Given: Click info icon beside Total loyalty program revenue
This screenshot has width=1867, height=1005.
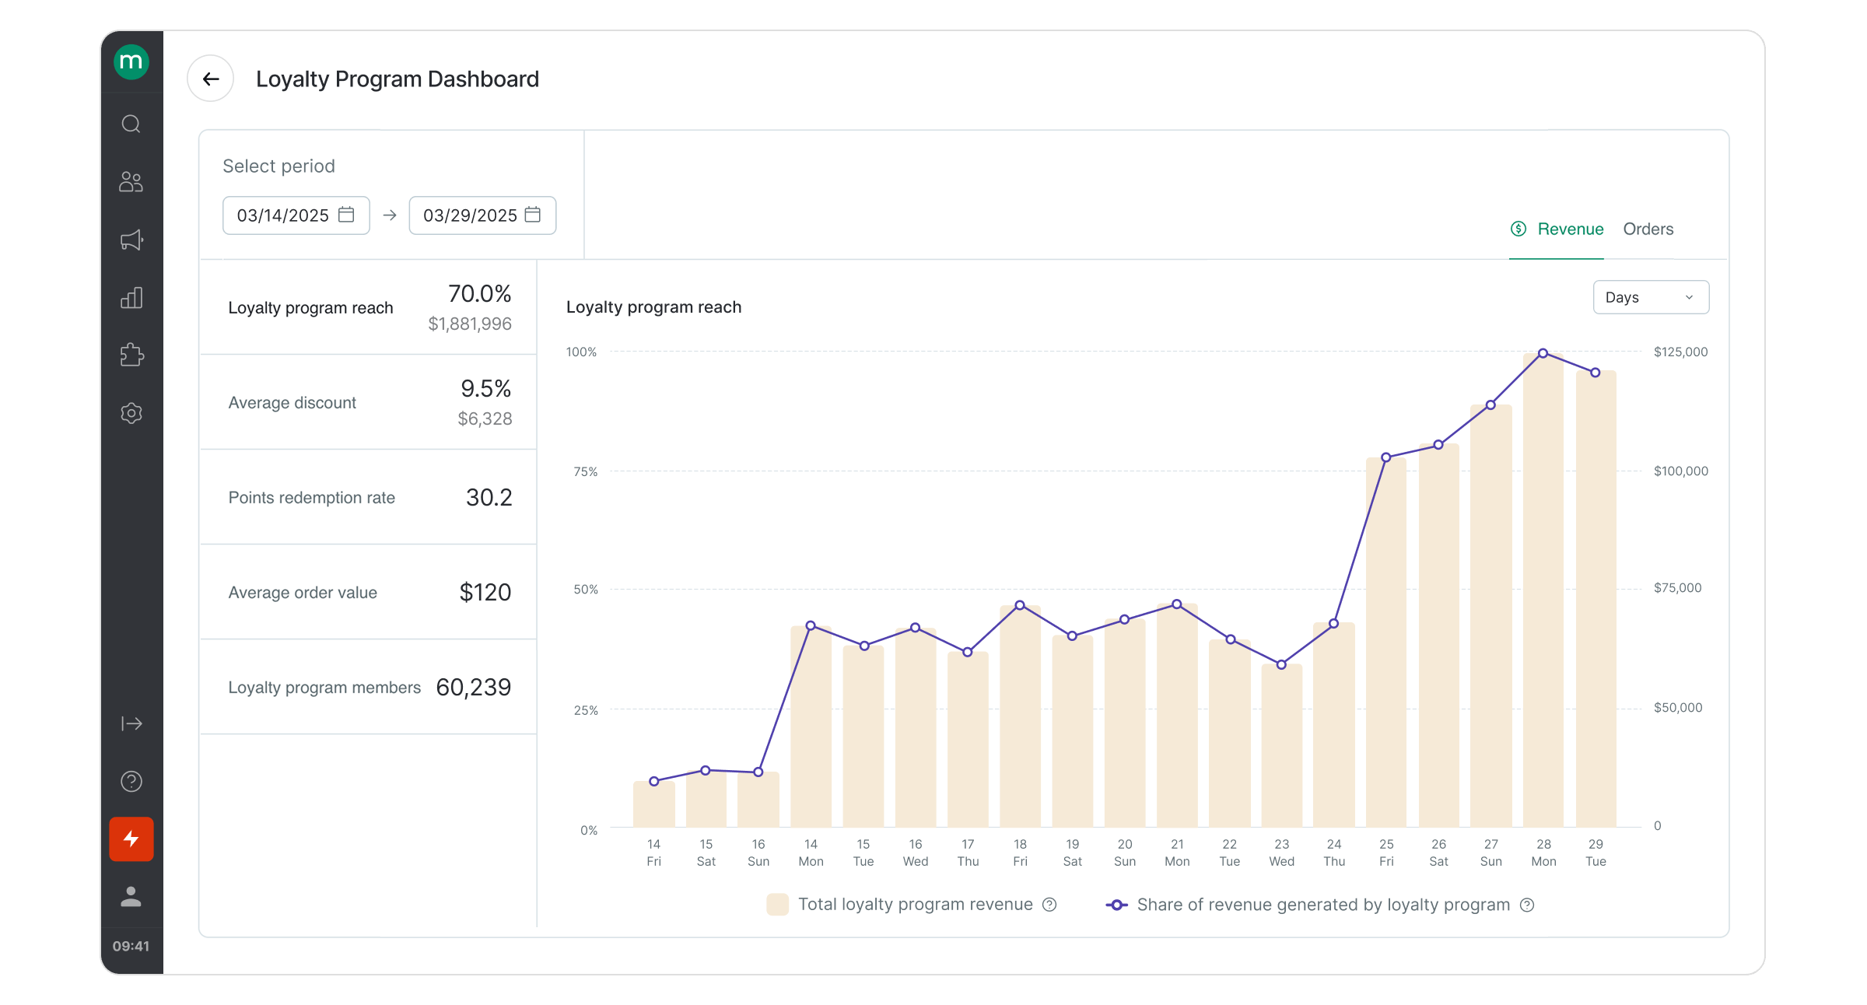Looking at the screenshot, I should click(x=1049, y=905).
